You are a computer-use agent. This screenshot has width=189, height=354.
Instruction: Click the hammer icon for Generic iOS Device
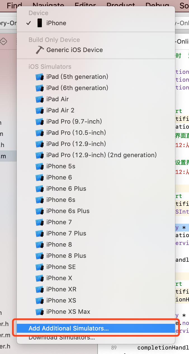coord(40,50)
